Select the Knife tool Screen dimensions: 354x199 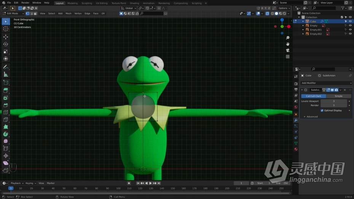(6, 119)
